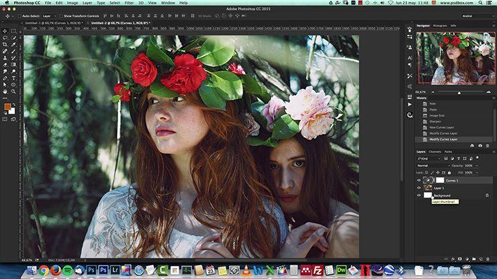Create new group folder icon in Layers
This screenshot has width=497, height=279.
(474, 259)
